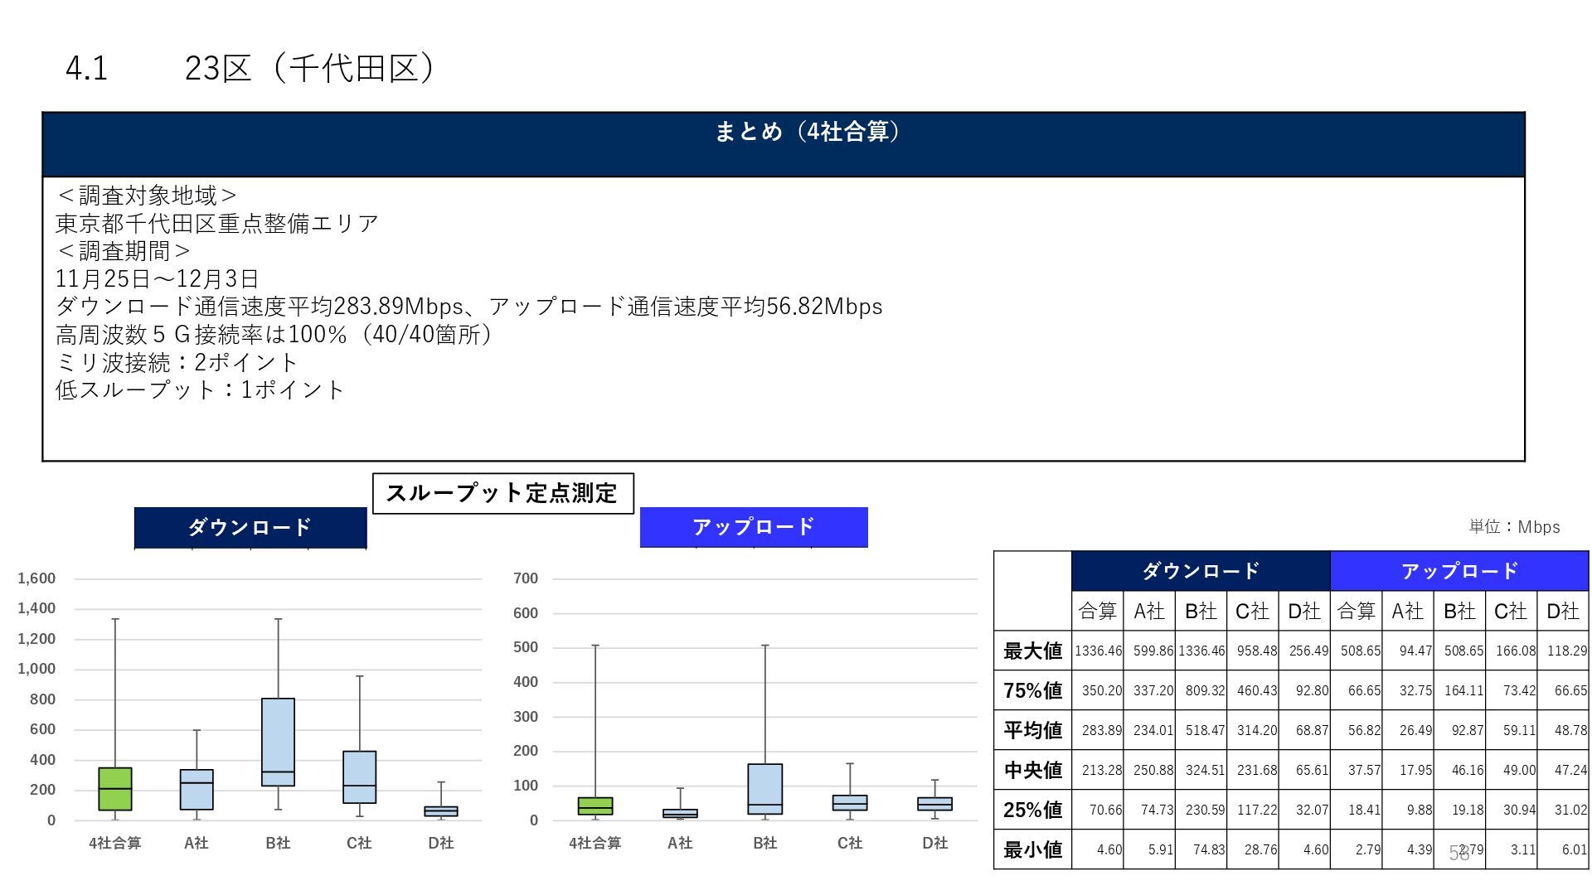
Task: Click the 単位：Mbps unit label
Action: pos(1514,527)
